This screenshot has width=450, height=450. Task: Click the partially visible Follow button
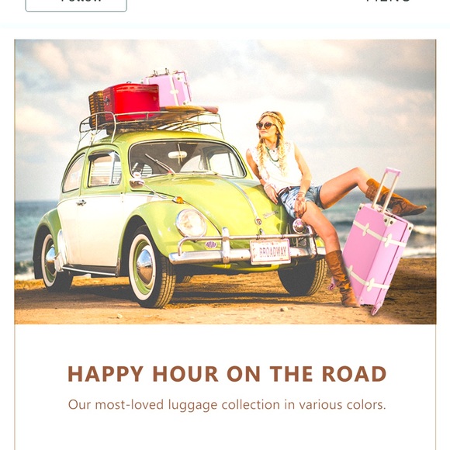(x=76, y=5)
